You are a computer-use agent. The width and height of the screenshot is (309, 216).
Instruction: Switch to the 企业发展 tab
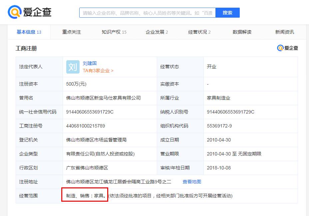(x=157, y=32)
